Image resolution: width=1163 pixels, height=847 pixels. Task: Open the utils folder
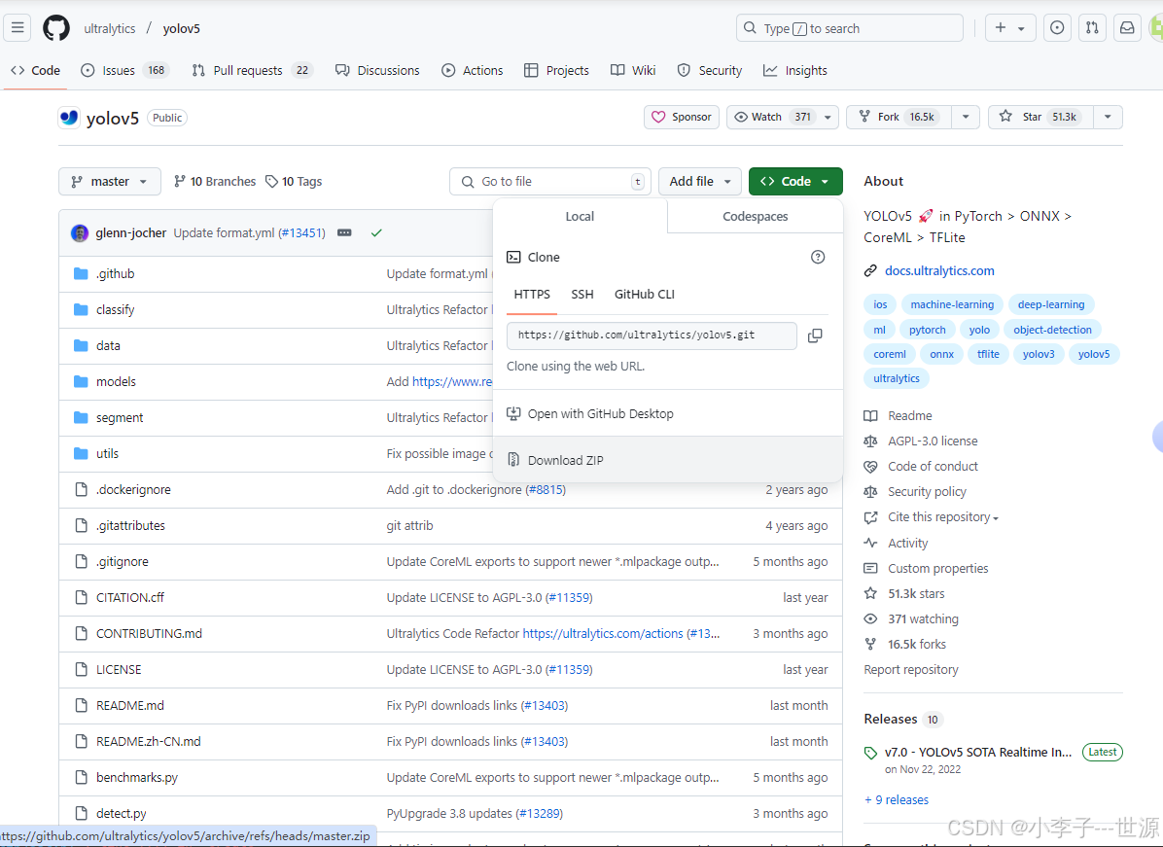click(107, 453)
